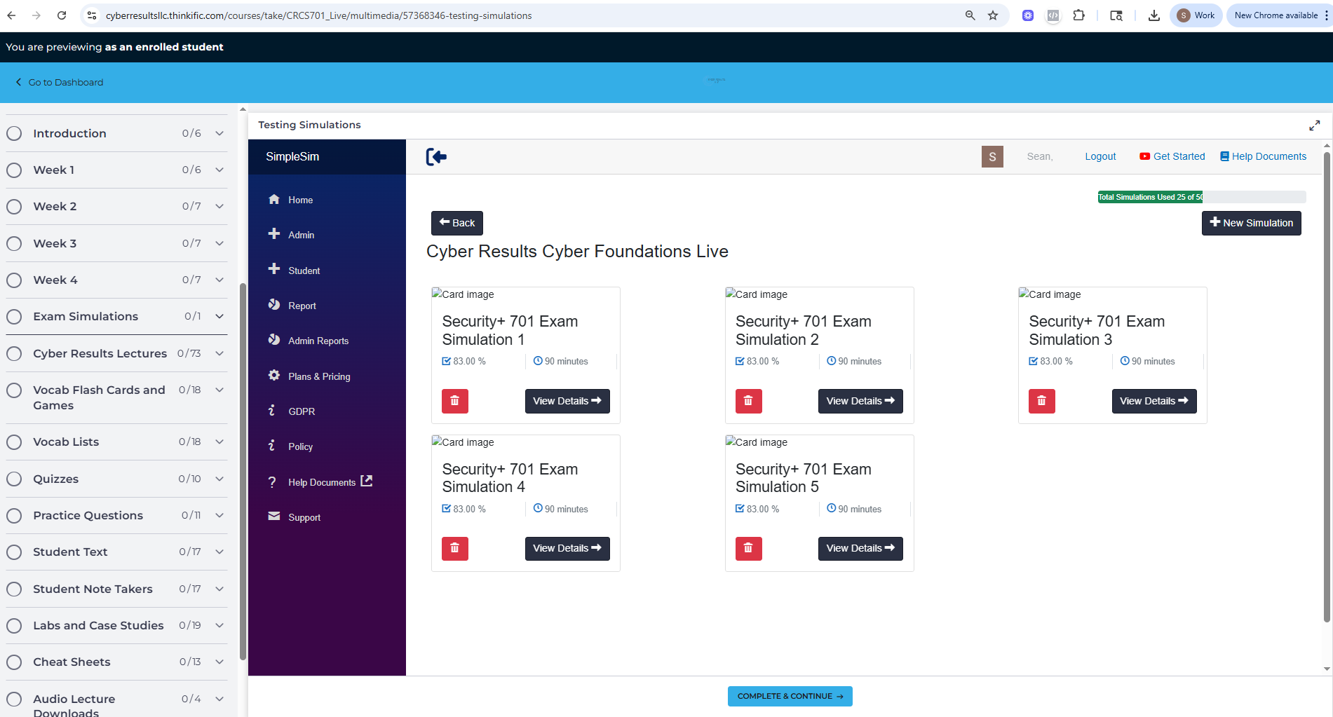Click the Total Simulations Used progress bar

point(1201,197)
